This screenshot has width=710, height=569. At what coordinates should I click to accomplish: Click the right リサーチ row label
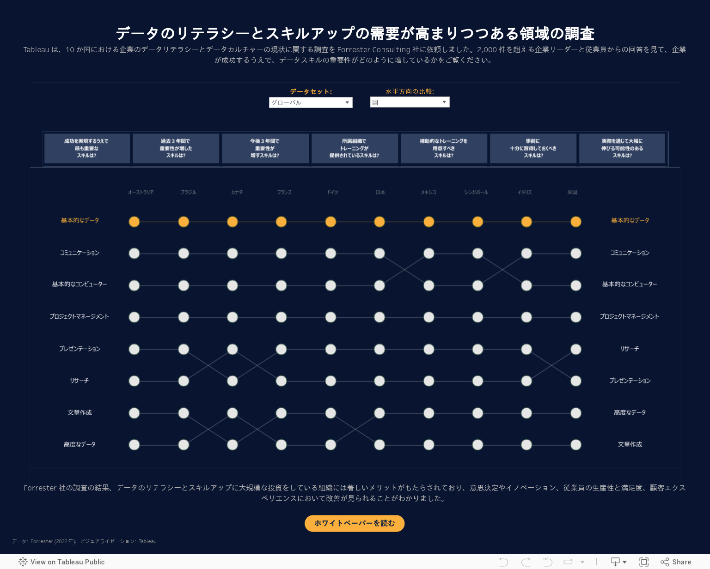point(630,349)
